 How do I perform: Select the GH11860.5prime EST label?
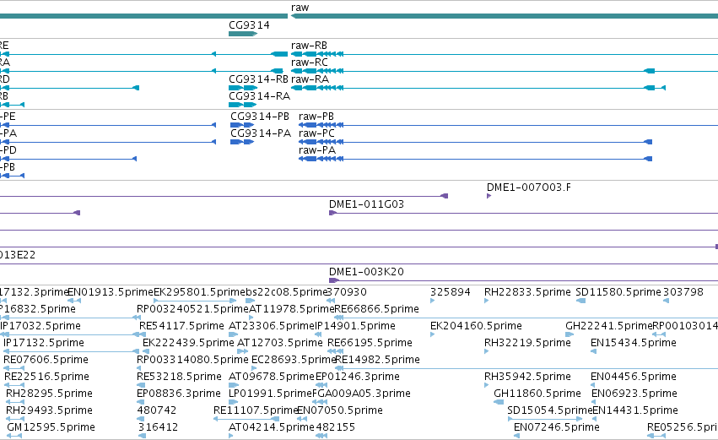tap(537, 394)
